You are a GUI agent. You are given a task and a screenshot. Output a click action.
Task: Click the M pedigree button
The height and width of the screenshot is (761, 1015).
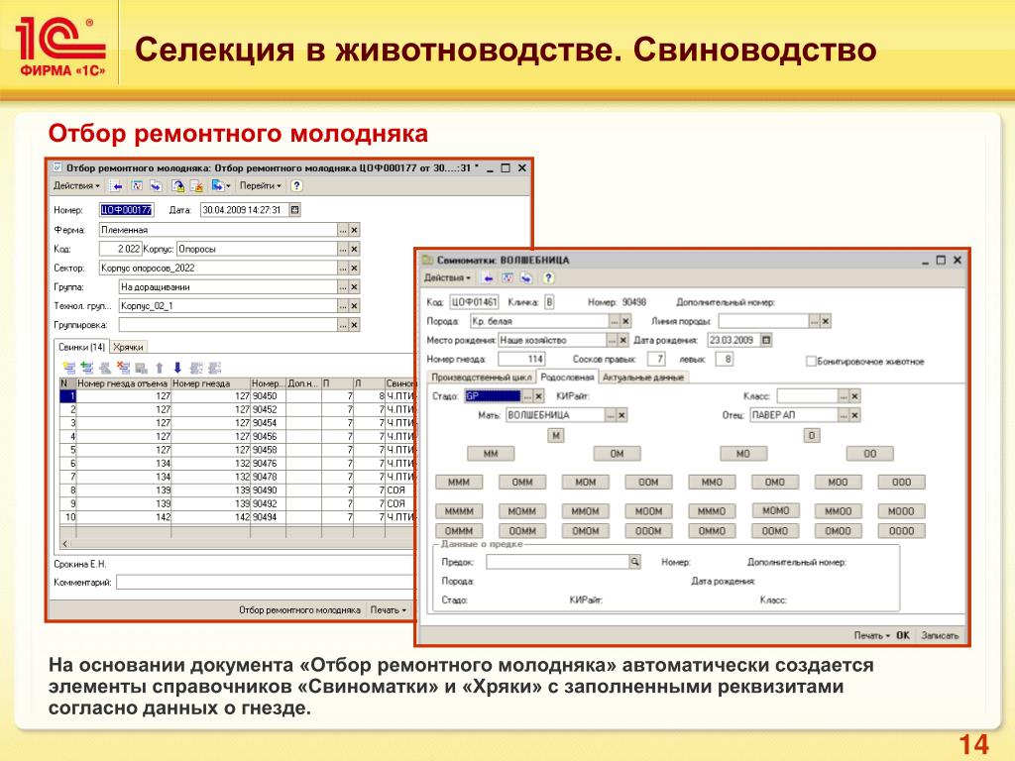coord(555,435)
